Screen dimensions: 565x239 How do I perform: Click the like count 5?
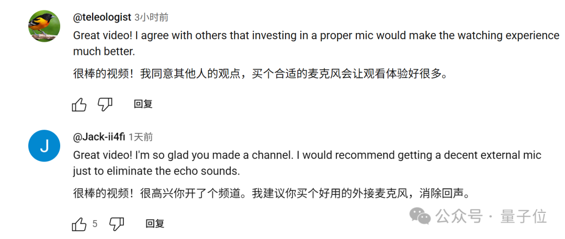click(x=95, y=224)
